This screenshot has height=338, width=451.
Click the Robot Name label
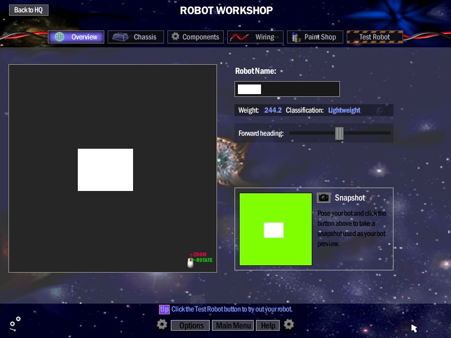255,71
